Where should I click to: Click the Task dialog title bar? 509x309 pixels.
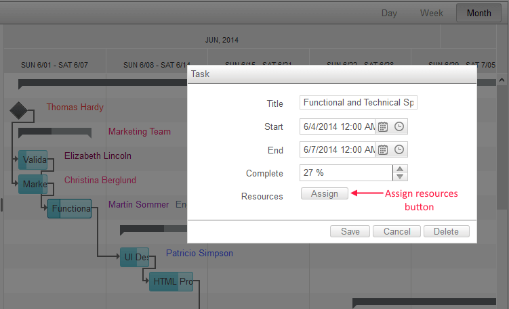(331, 74)
